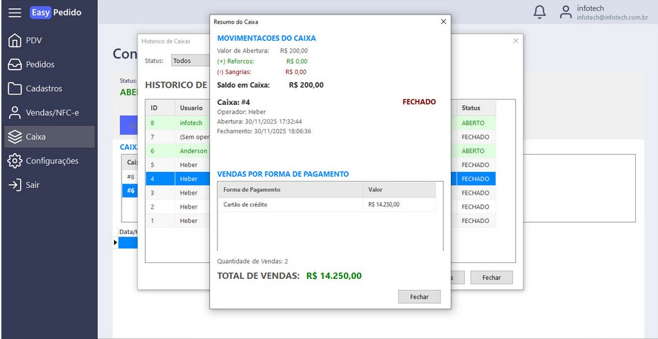The height and width of the screenshot is (339, 658).
Task: Click the Sangrias R$ 0,00 value
Action: [296, 72]
